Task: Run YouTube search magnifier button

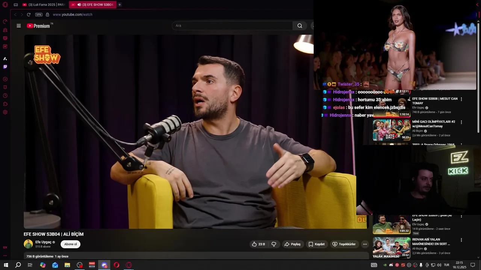Action: pyautogui.click(x=299, y=25)
